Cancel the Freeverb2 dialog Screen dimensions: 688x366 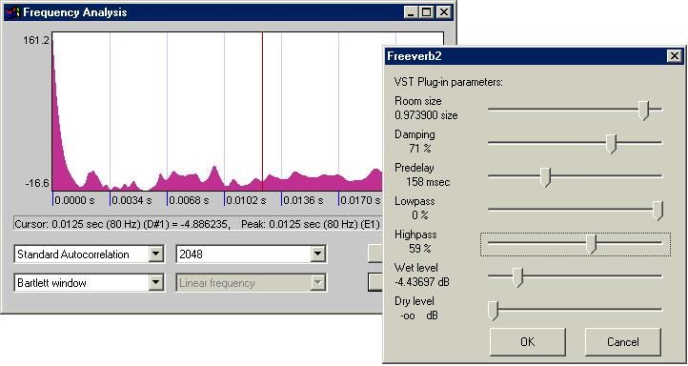point(622,342)
